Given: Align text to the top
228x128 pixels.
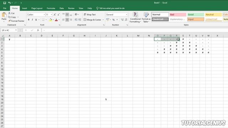Looking at the screenshot, I should [x=63, y=14].
